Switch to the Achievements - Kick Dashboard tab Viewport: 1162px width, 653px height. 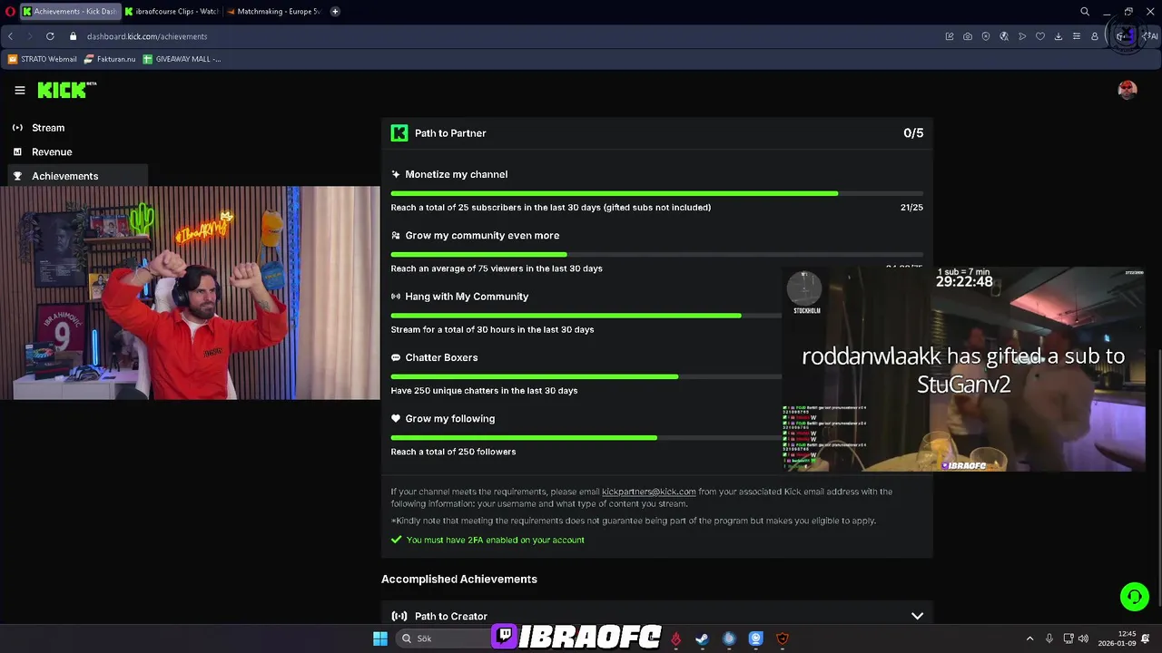click(69, 12)
